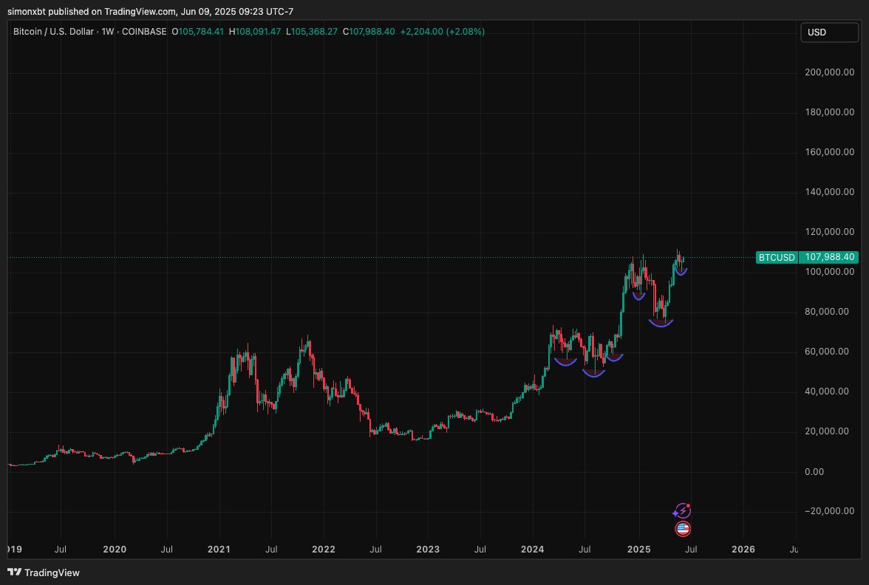Click the 80,000.00 price axis label
Image resolution: width=869 pixels, height=585 pixels.
click(826, 312)
